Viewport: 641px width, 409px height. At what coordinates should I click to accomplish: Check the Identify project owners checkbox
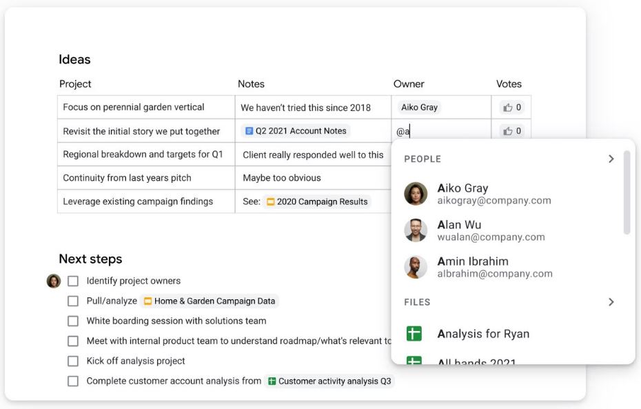(73, 281)
